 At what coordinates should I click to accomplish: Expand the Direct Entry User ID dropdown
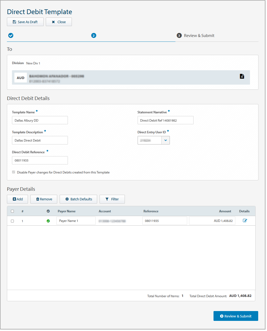(x=166, y=140)
